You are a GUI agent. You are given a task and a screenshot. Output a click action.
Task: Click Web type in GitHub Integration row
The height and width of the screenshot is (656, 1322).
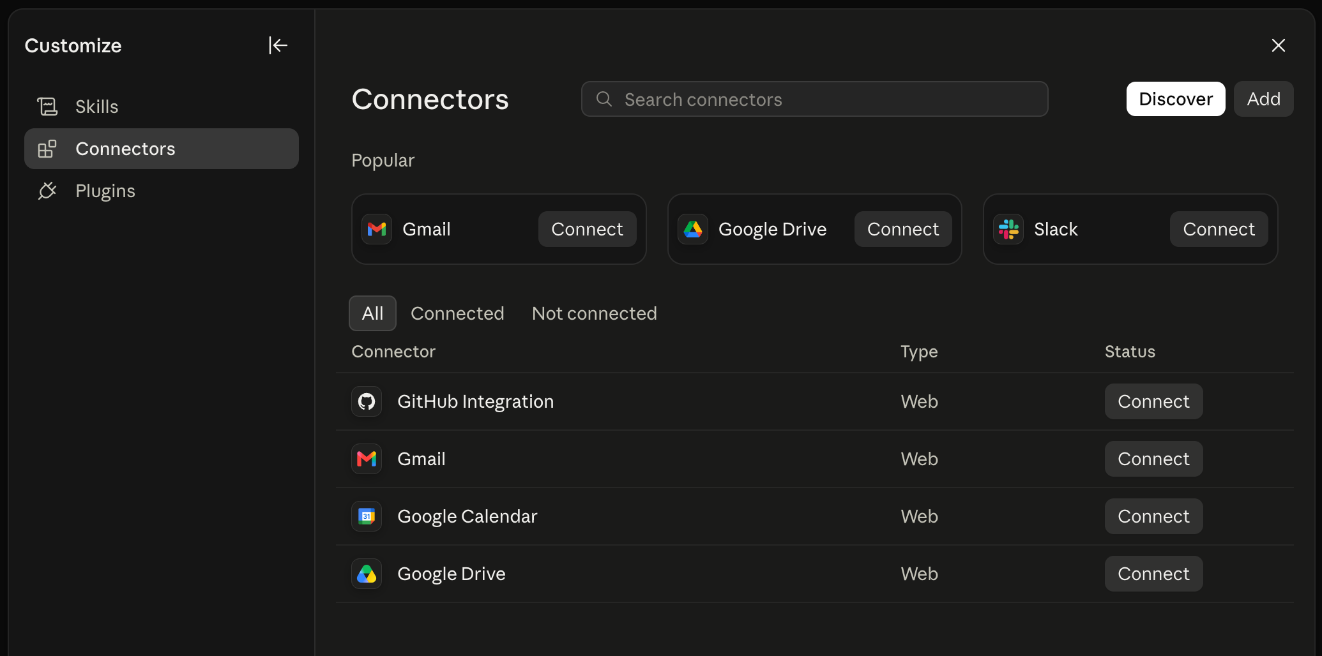point(919,401)
